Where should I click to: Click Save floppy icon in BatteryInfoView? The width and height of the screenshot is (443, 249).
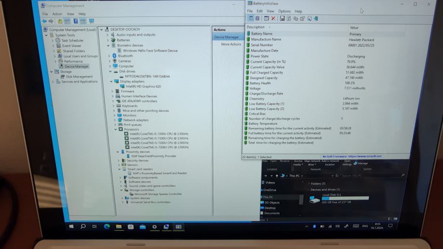pos(282,18)
